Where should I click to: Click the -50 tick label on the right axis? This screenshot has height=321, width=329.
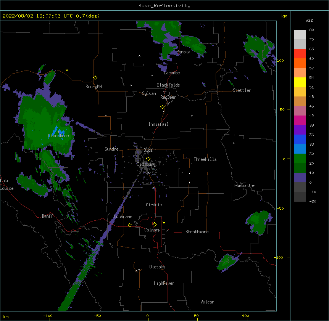tap(280, 208)
